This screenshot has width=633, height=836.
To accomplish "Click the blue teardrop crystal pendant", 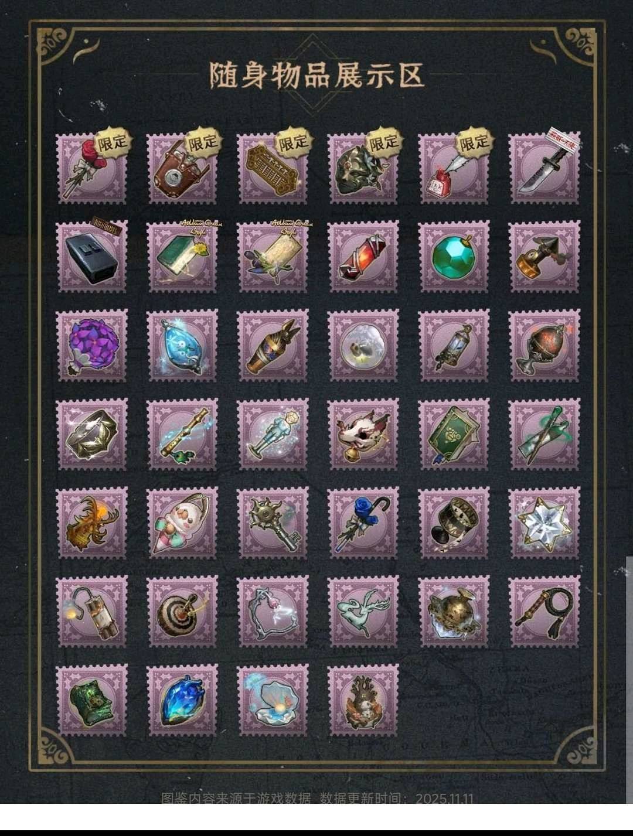I will pyautogui.click(x=182, y=346).
